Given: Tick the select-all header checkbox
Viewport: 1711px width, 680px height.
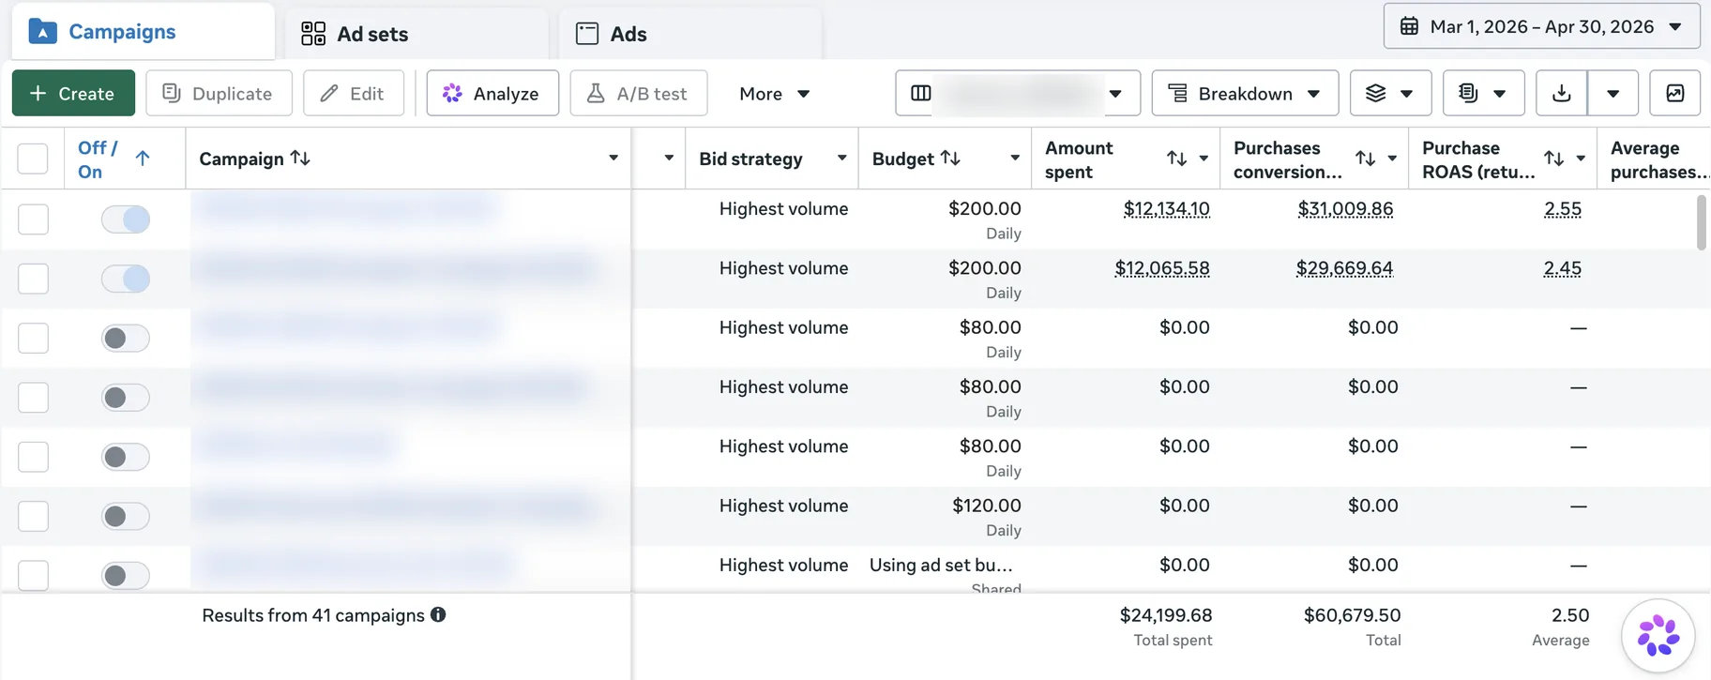Looking at the screenshot, I should pos(33,159).
